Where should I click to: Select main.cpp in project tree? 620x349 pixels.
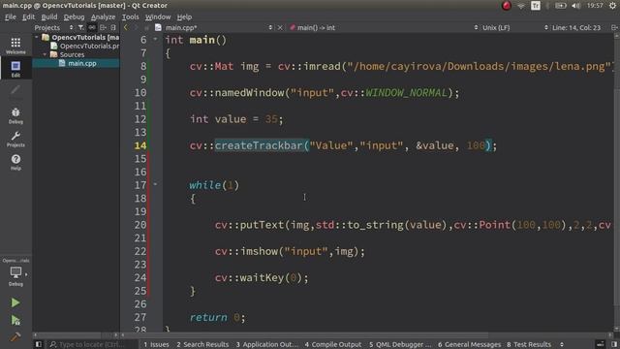coord(81,63)
